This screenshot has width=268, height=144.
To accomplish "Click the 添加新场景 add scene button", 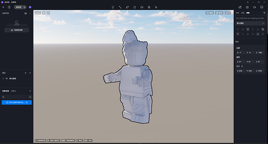I will (x=17, y=30).
